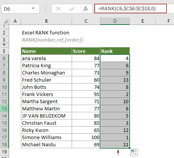Open the Insert Function fx icon
Viewport: 174px width, 158px height.
pyautogui.click(x=86, y=9)
